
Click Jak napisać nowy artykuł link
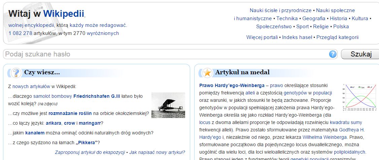point(157,152)
